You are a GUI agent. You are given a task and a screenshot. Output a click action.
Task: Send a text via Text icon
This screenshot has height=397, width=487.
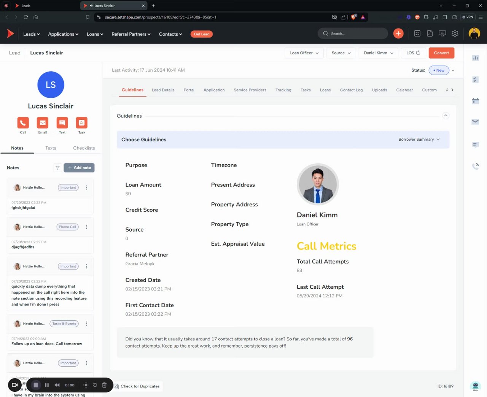tap(62, 123)
